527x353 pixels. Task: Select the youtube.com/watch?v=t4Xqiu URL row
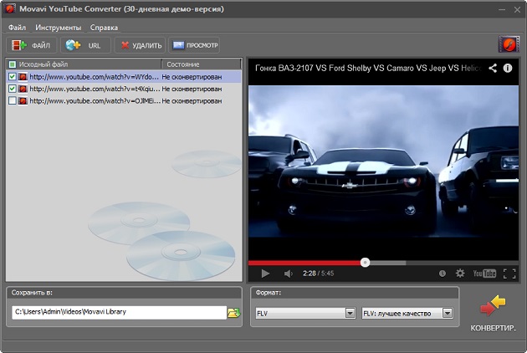click(124, 89)
